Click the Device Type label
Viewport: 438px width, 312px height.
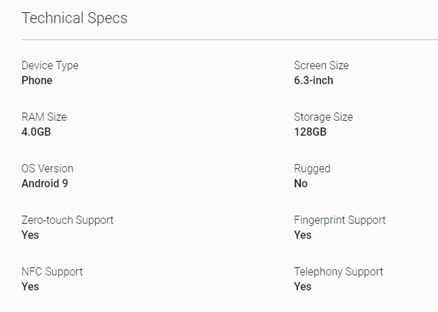(50, 65)
